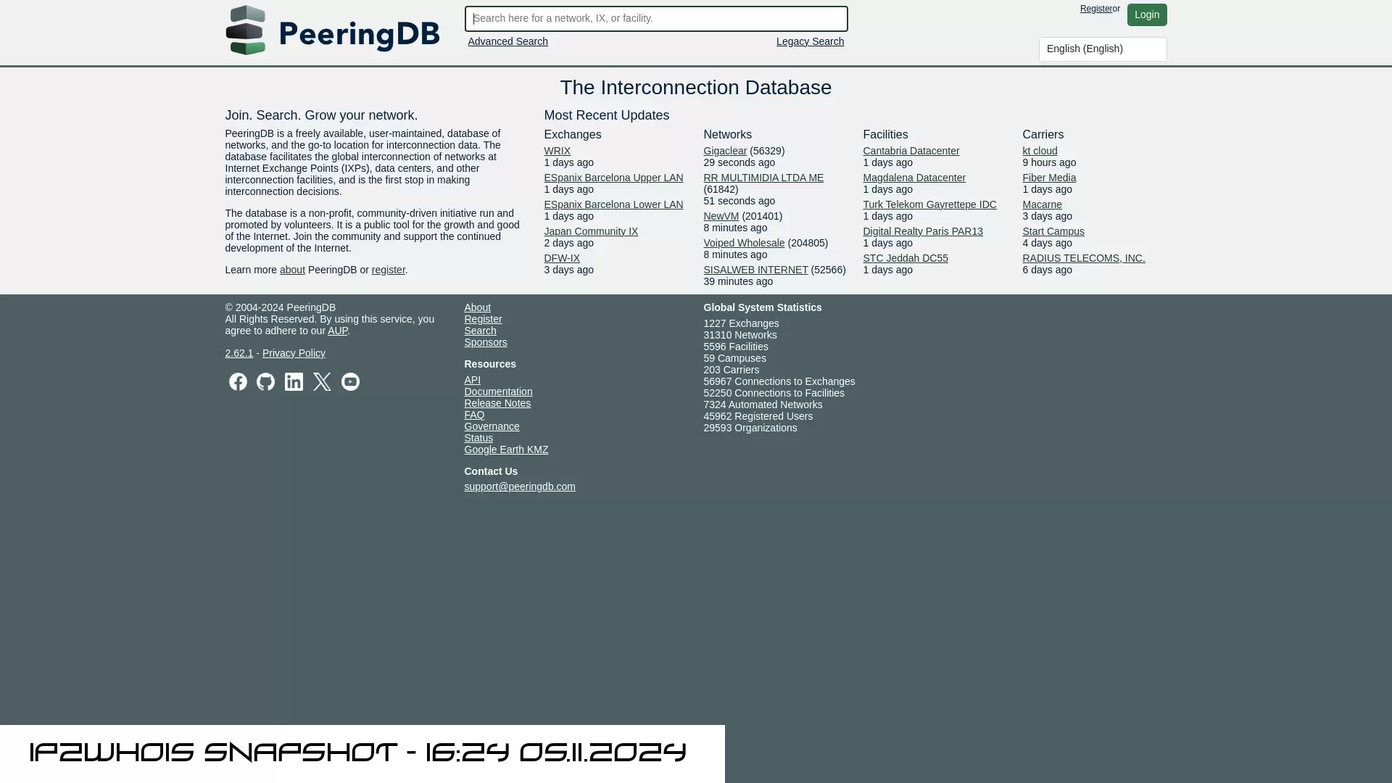Open the DFW-IX exchange

562,258
